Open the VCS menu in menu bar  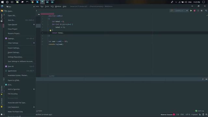click(x=52, y=6)
